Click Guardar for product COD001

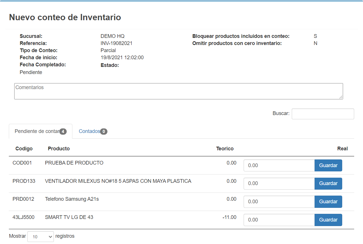328,165
